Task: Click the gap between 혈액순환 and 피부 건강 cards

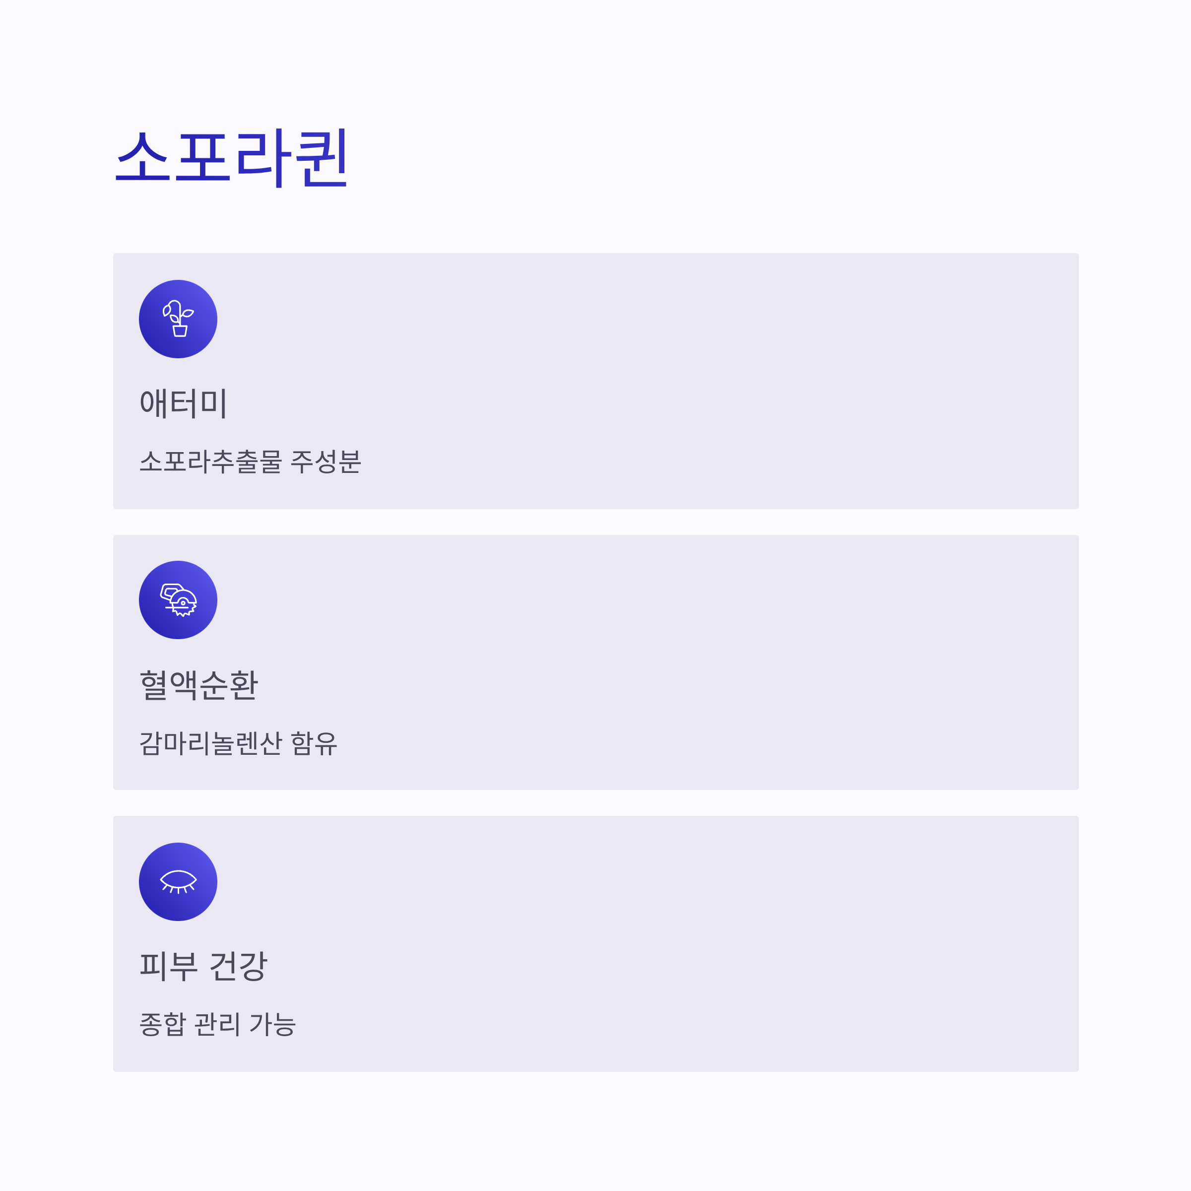Action: pyautogui.click(x=595, y=803)
